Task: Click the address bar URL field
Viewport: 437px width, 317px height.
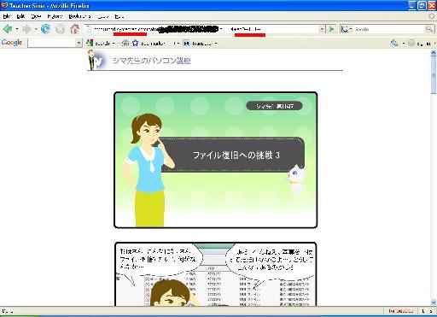Action: click(206, 29)
